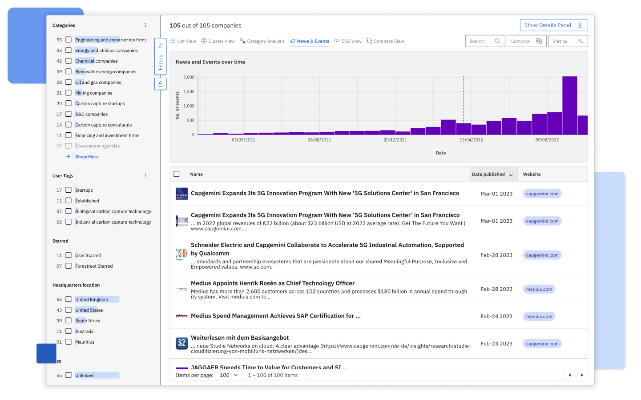Click the News & Events tab icon
Image resolution: width=641 pixels, height=400 pixels.
(x=293, y=41)
